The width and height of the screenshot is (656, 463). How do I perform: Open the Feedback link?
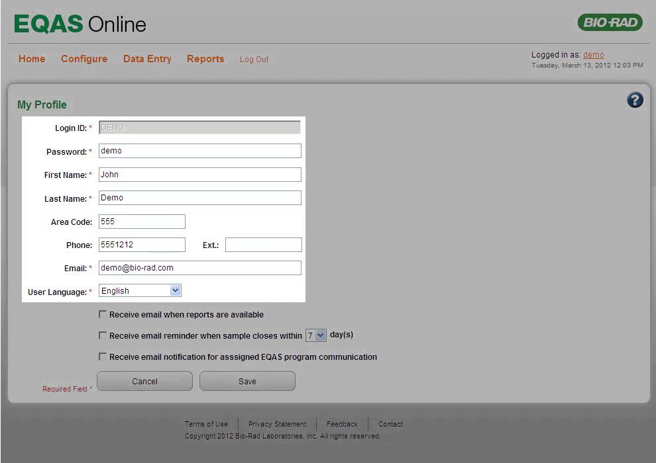(342, 424)
